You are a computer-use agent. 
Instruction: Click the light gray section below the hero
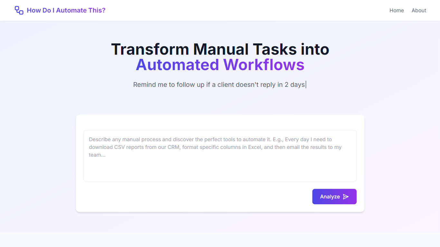[220, 240]
